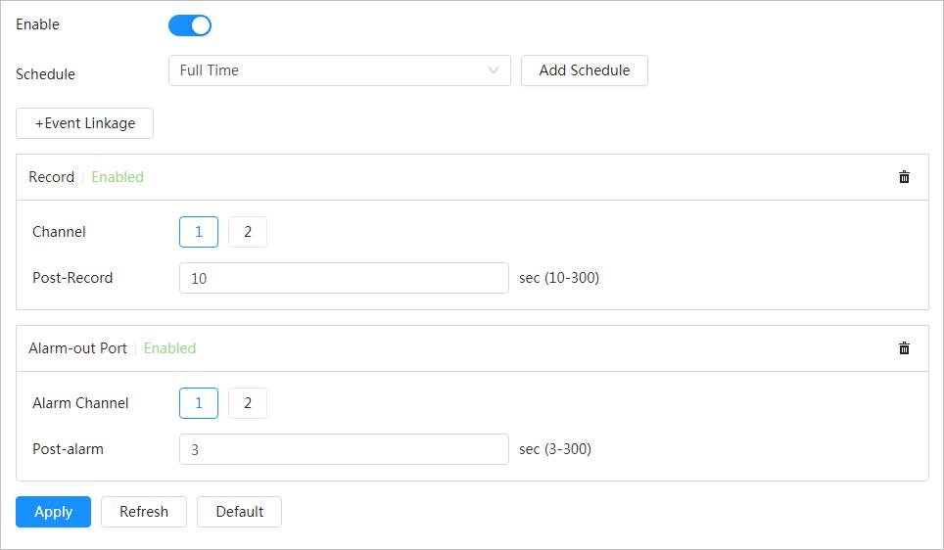Click the Add Schedule button
The height and width of the screenshot is (550, 944).
click(x=584, y=70)
